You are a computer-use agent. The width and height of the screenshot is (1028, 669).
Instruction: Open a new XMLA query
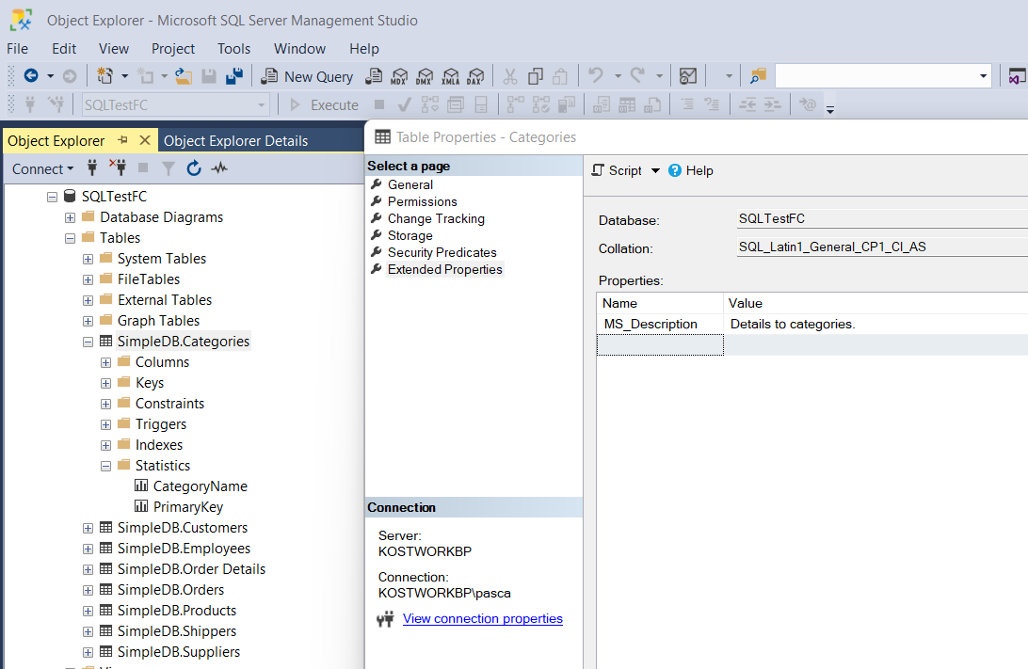click(x=449, y=76)
